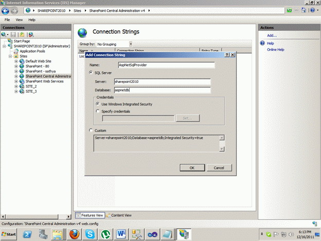The height and width of the screenshot is (241, 321).
Task: Select Use Windows Integrated Security option
Action: (98, 104)
